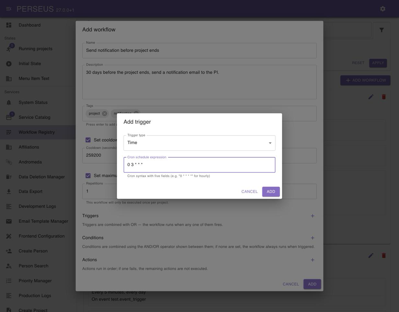The height and width of the screenshot is (312, 399).
Task: Click CANCEL in the Add trigger dialog
Action: [x=249, y=192]
